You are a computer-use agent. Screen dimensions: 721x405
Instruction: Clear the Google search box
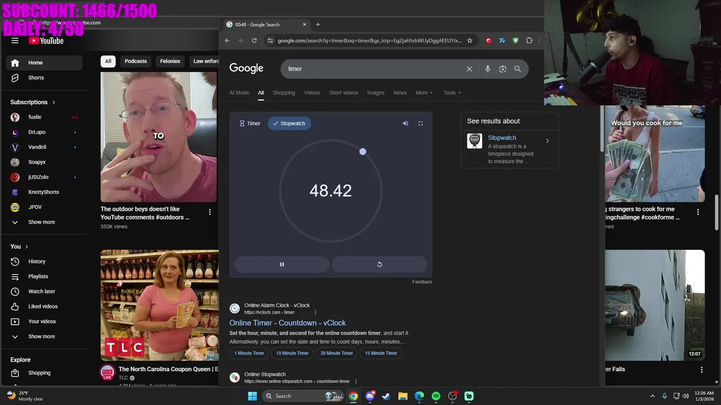[x=469, y=69]
